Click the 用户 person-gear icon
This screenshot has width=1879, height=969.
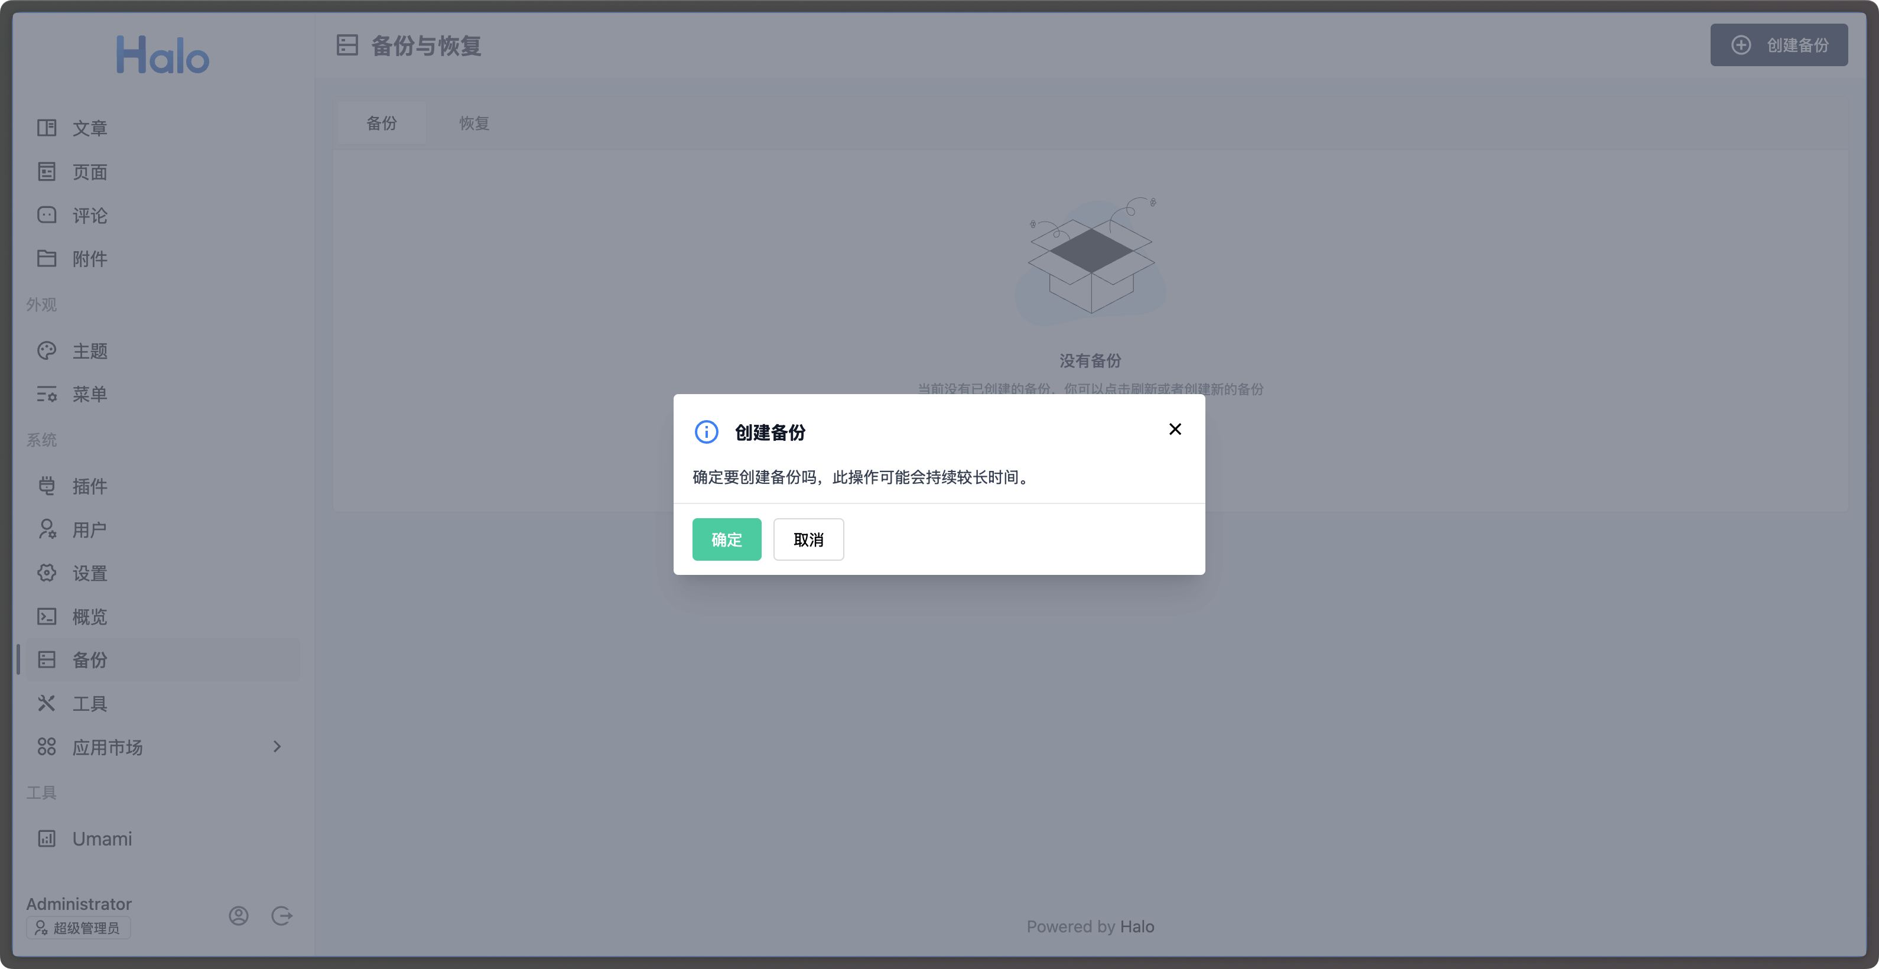(x=47, y=529)
